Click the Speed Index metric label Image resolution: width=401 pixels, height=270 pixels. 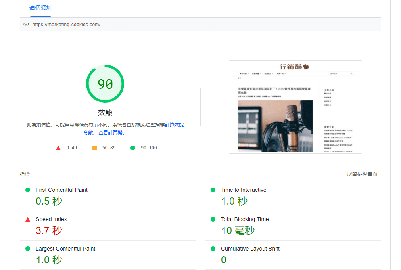point(51,219)
